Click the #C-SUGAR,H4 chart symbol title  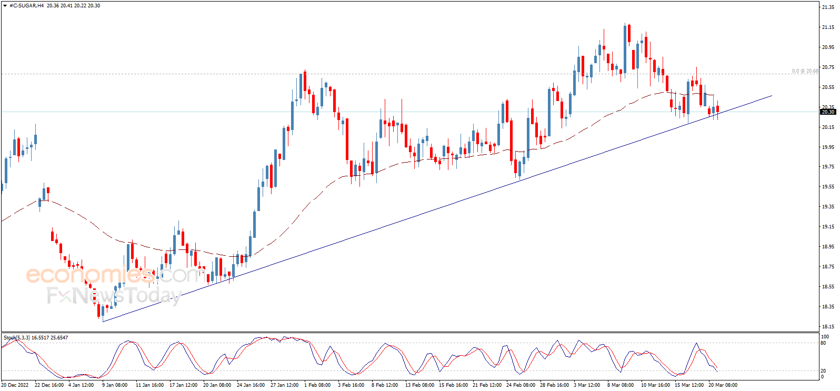tap(27, 6)
